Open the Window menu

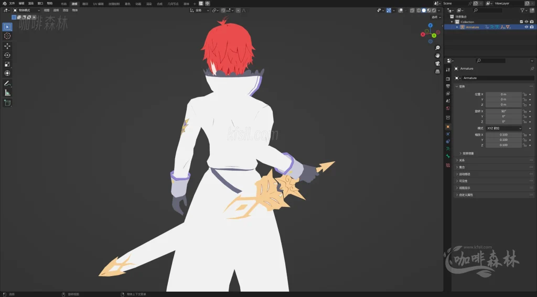point(40,4)
